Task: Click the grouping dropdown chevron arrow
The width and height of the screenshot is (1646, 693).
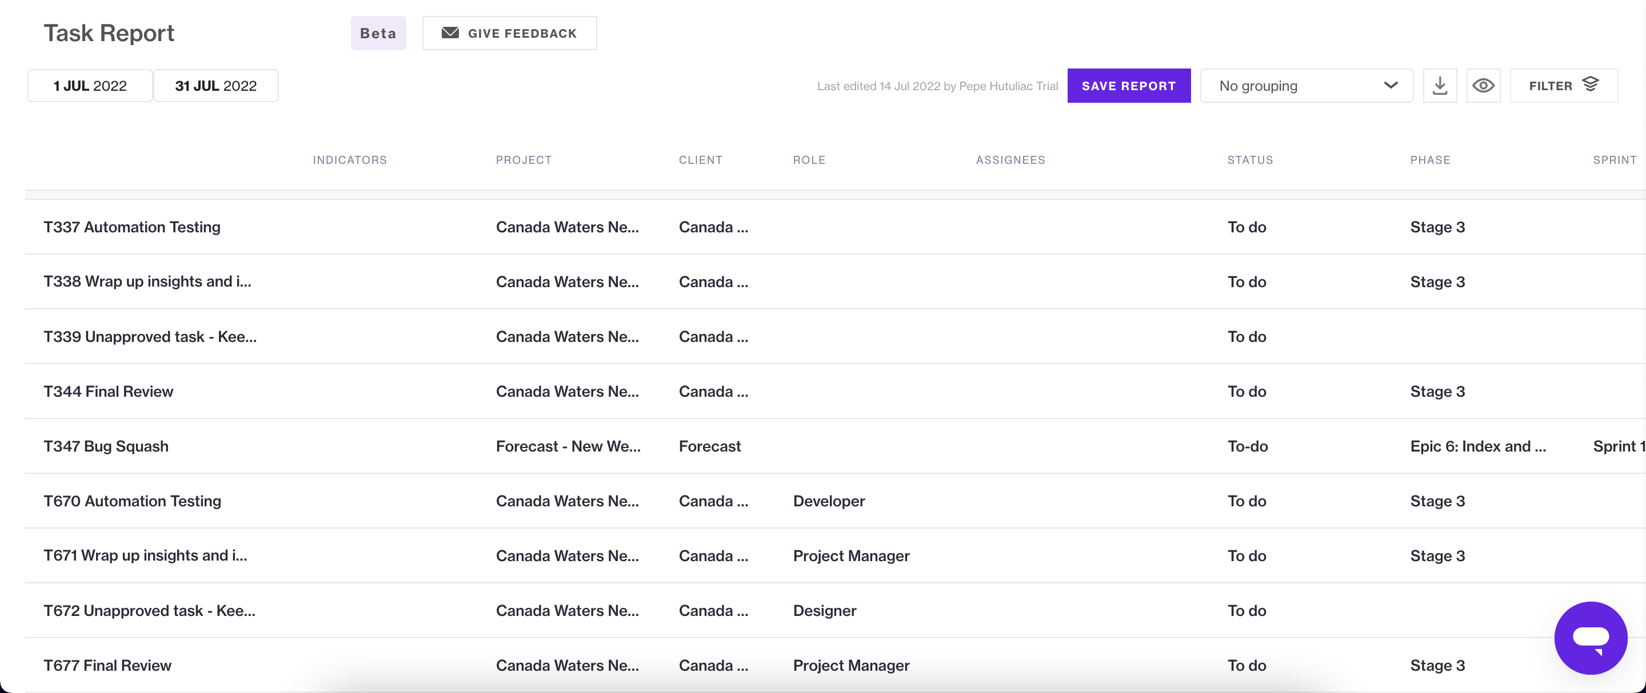Action: coord(1391,86)
